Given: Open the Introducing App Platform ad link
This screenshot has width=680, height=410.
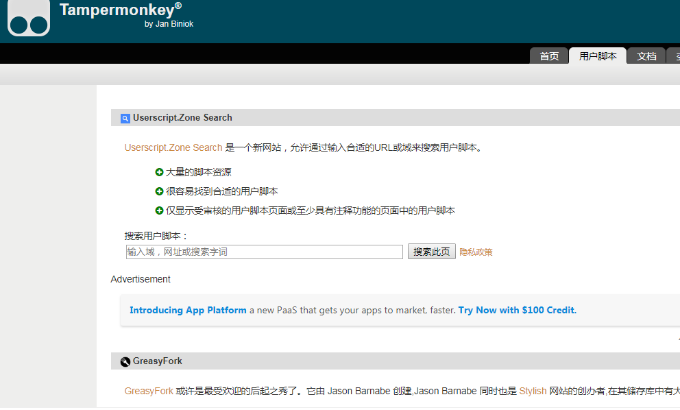Looking at the screenshot, I should click(x=188, y=310).
